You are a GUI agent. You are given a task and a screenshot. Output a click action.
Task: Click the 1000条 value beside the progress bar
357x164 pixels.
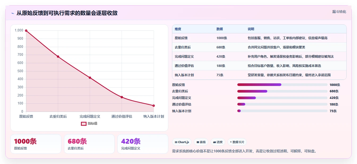[x=335, y=85]
